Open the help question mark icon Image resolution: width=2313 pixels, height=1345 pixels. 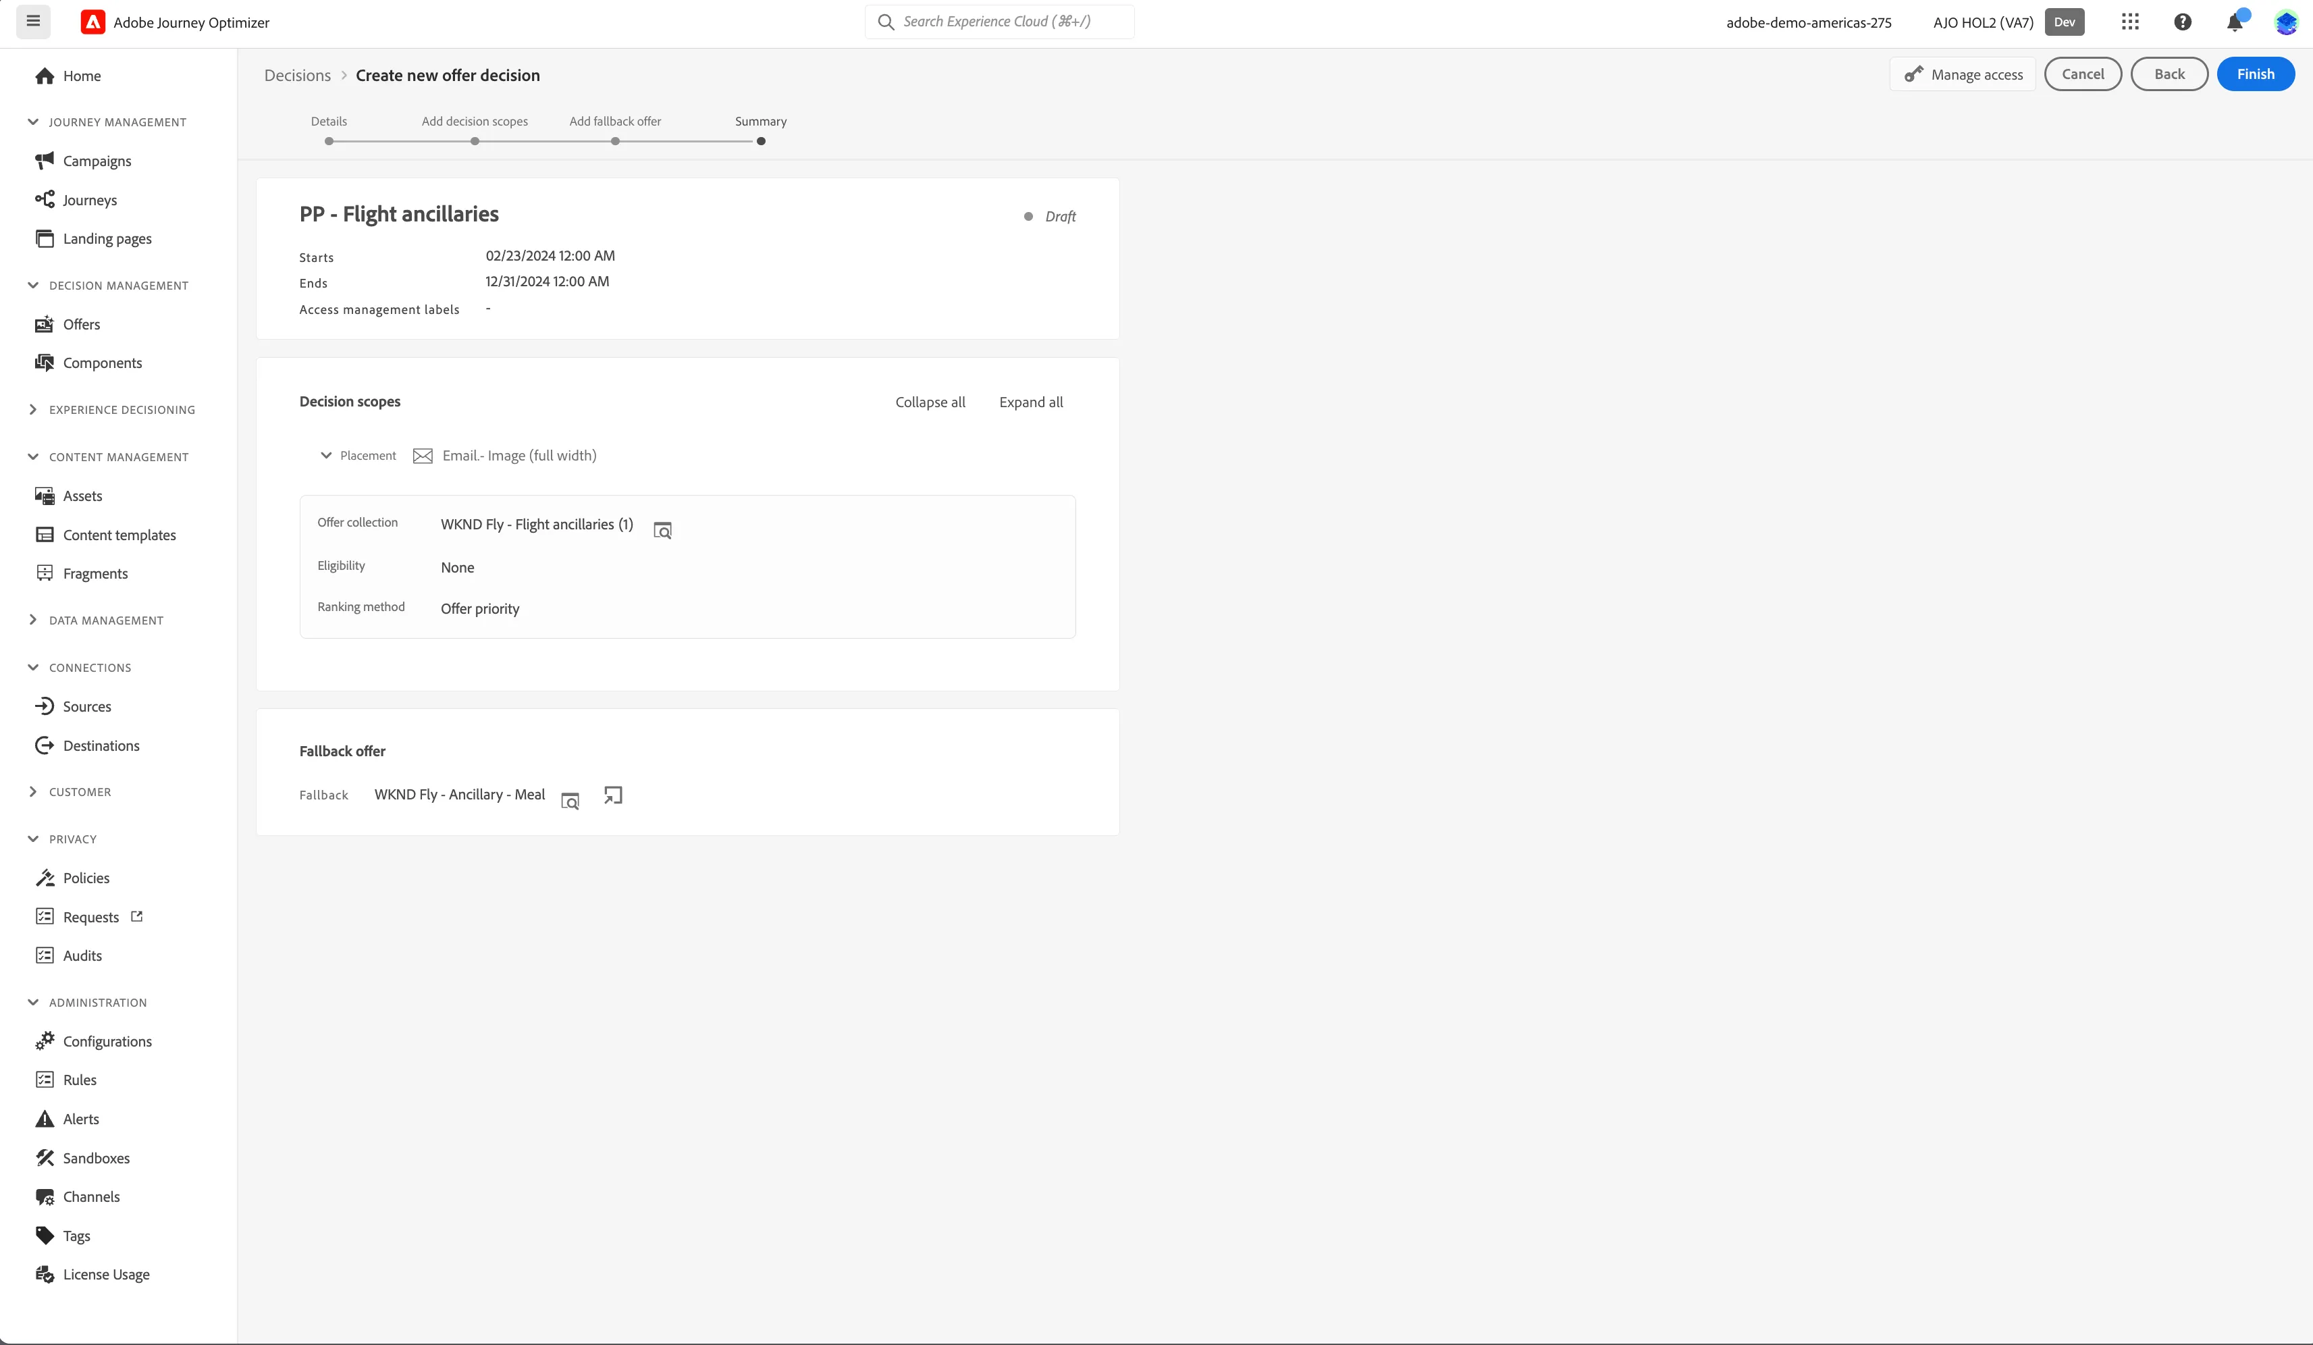point(2183,22)
